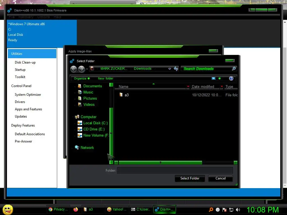287x215 pixels.
Task: Open the smiley Start button
Action: pyautogui.click(x=8, y=209)
